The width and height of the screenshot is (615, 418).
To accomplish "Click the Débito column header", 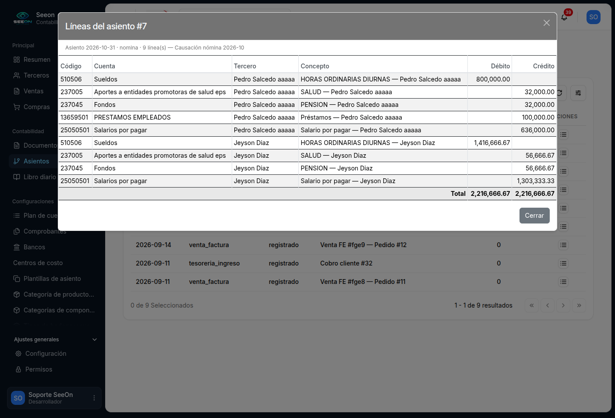I will click(x=500, y=66).
